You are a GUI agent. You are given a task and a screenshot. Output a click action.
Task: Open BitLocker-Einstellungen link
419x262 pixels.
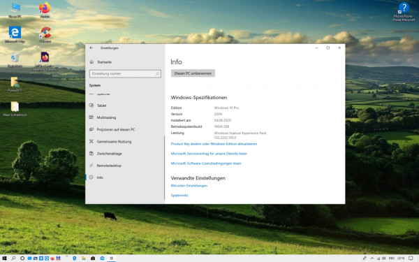pyautogui.click(x=189, y=186)
